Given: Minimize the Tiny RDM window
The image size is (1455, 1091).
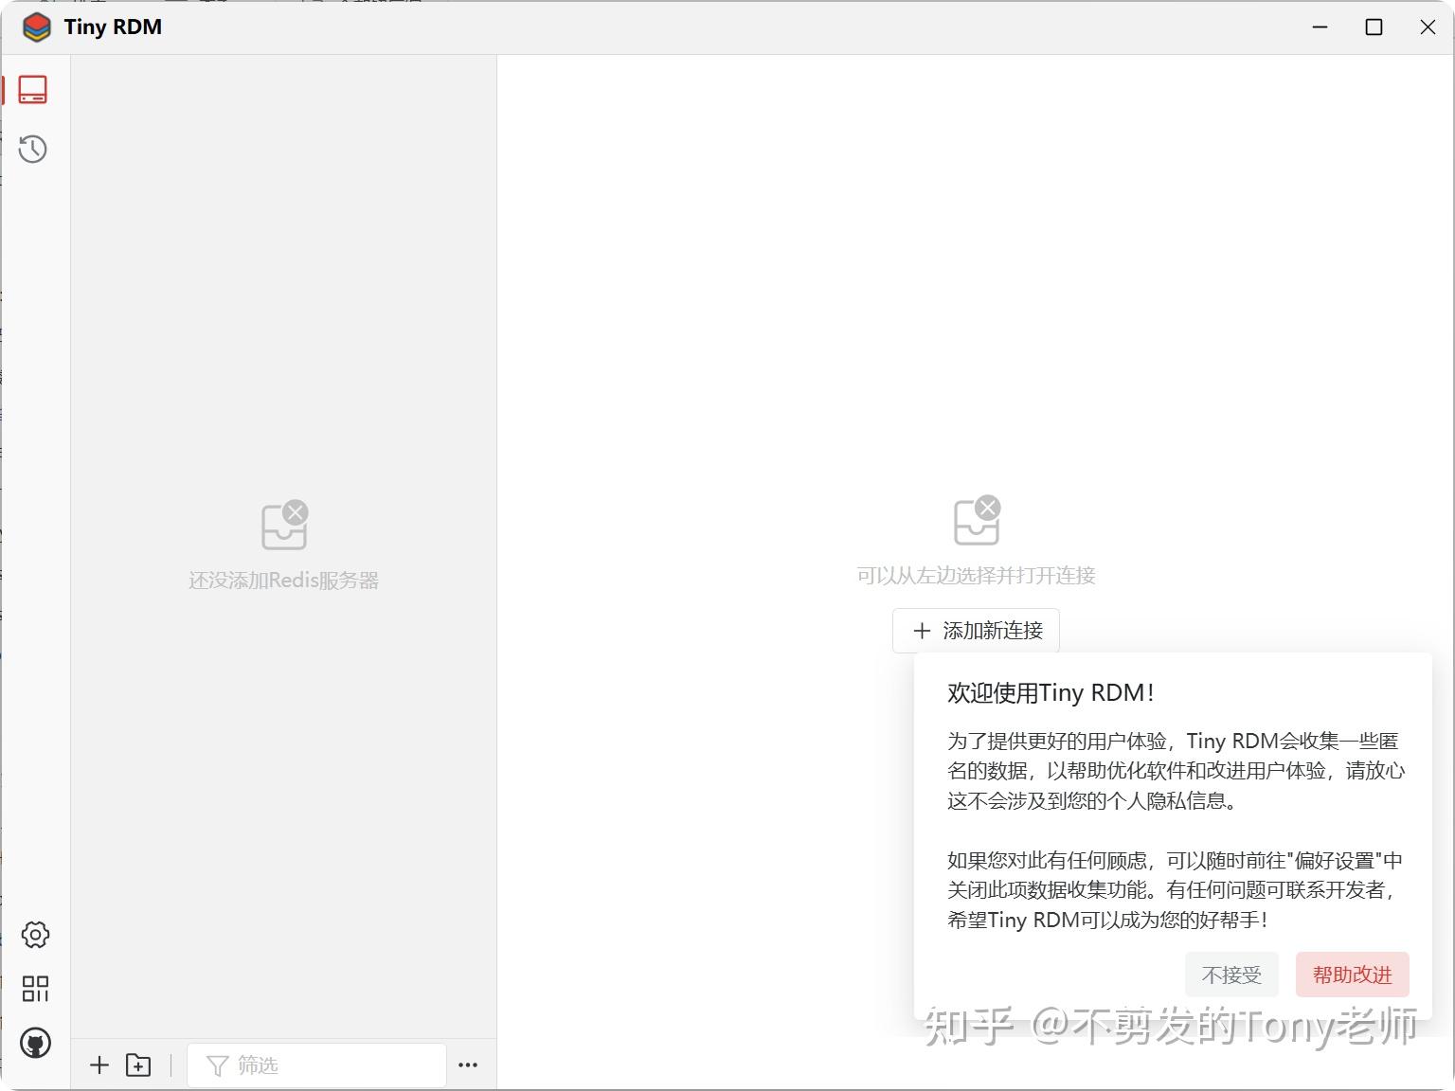Looking at the screenshot, I should 1320,27.
